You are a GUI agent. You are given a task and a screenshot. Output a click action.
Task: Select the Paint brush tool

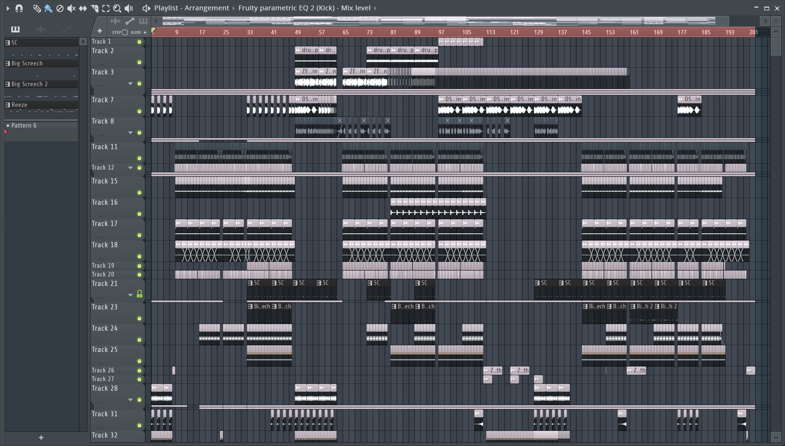point(48,8)
